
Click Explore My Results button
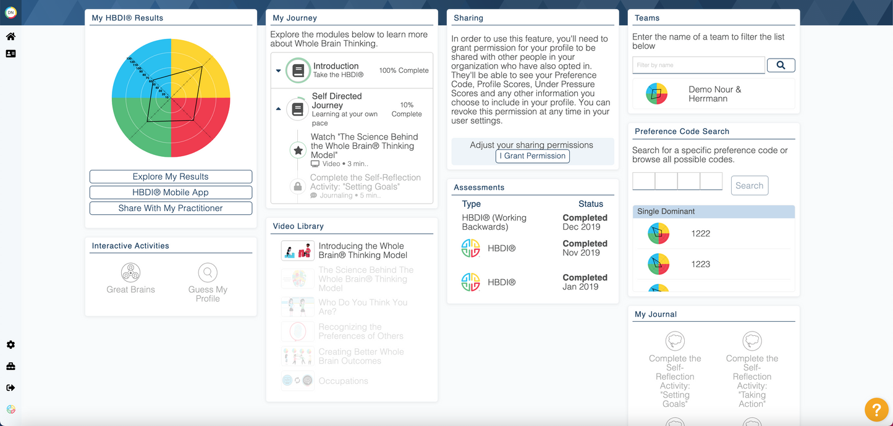(x=171, y=177)
